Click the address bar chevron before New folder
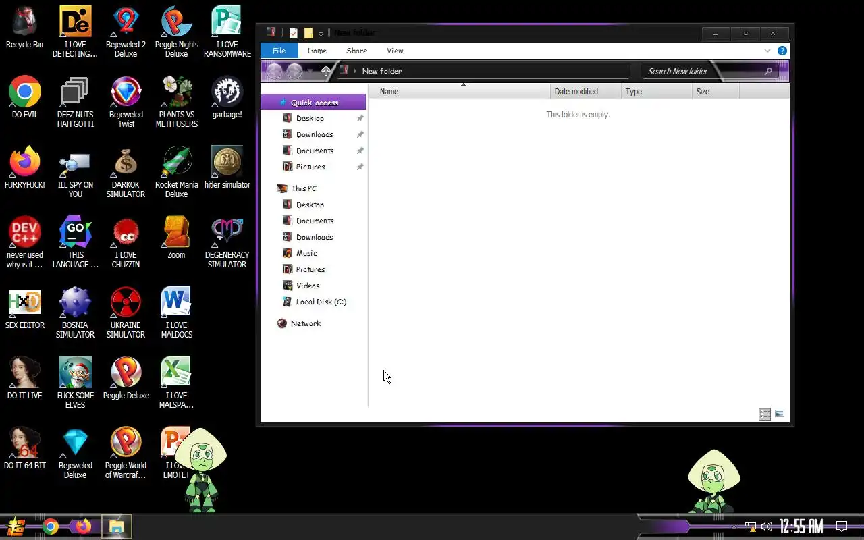 pyautogui.click(x=355, y=71)
